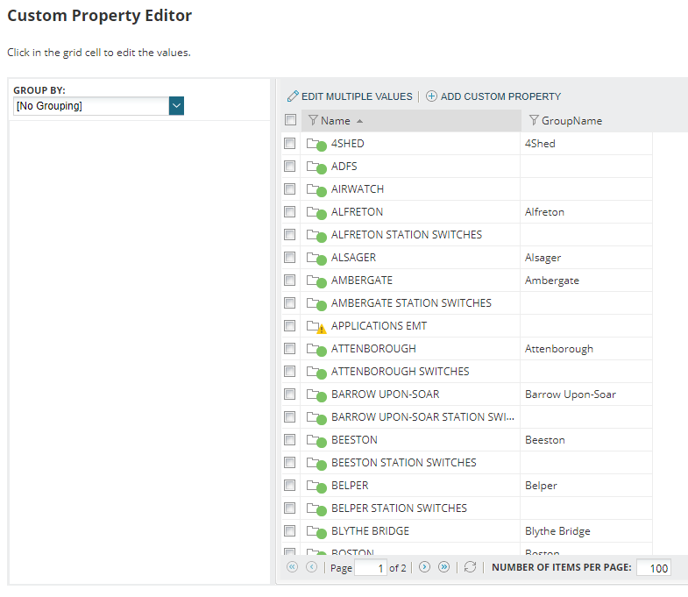Click the sort arrow beside Name header
Screen dimensions: 688x597
[360, 121]
